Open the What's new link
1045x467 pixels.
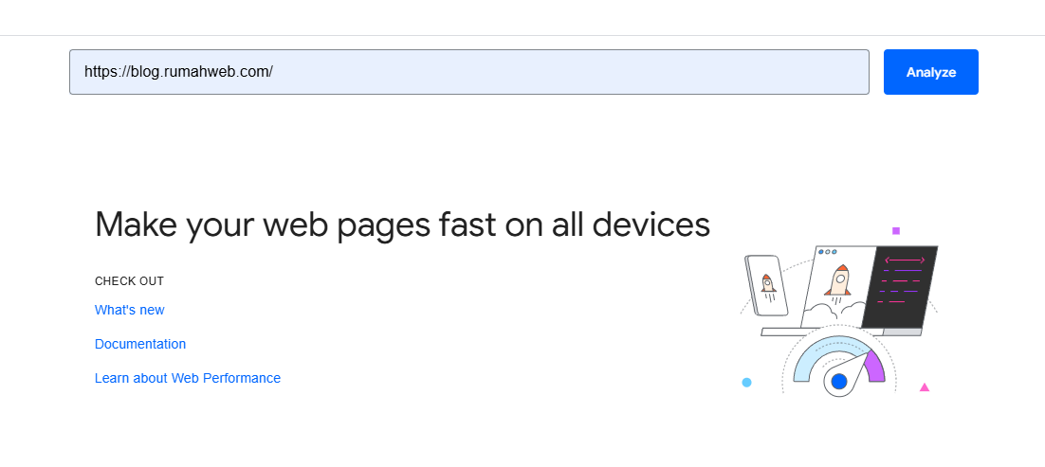point(129,310)
